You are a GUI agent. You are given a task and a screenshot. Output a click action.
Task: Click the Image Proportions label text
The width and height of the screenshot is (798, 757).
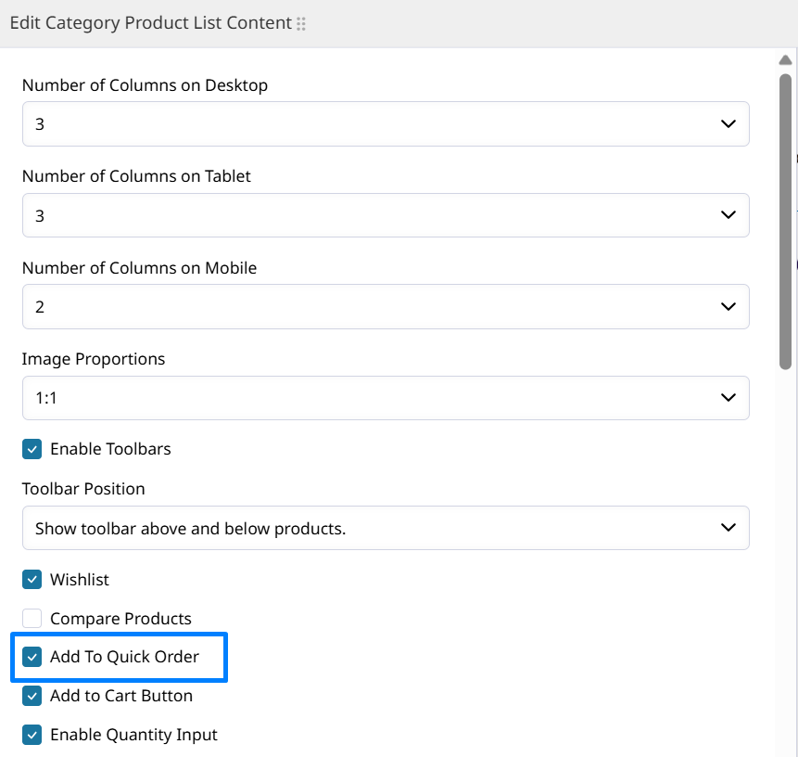pos(94,359)
